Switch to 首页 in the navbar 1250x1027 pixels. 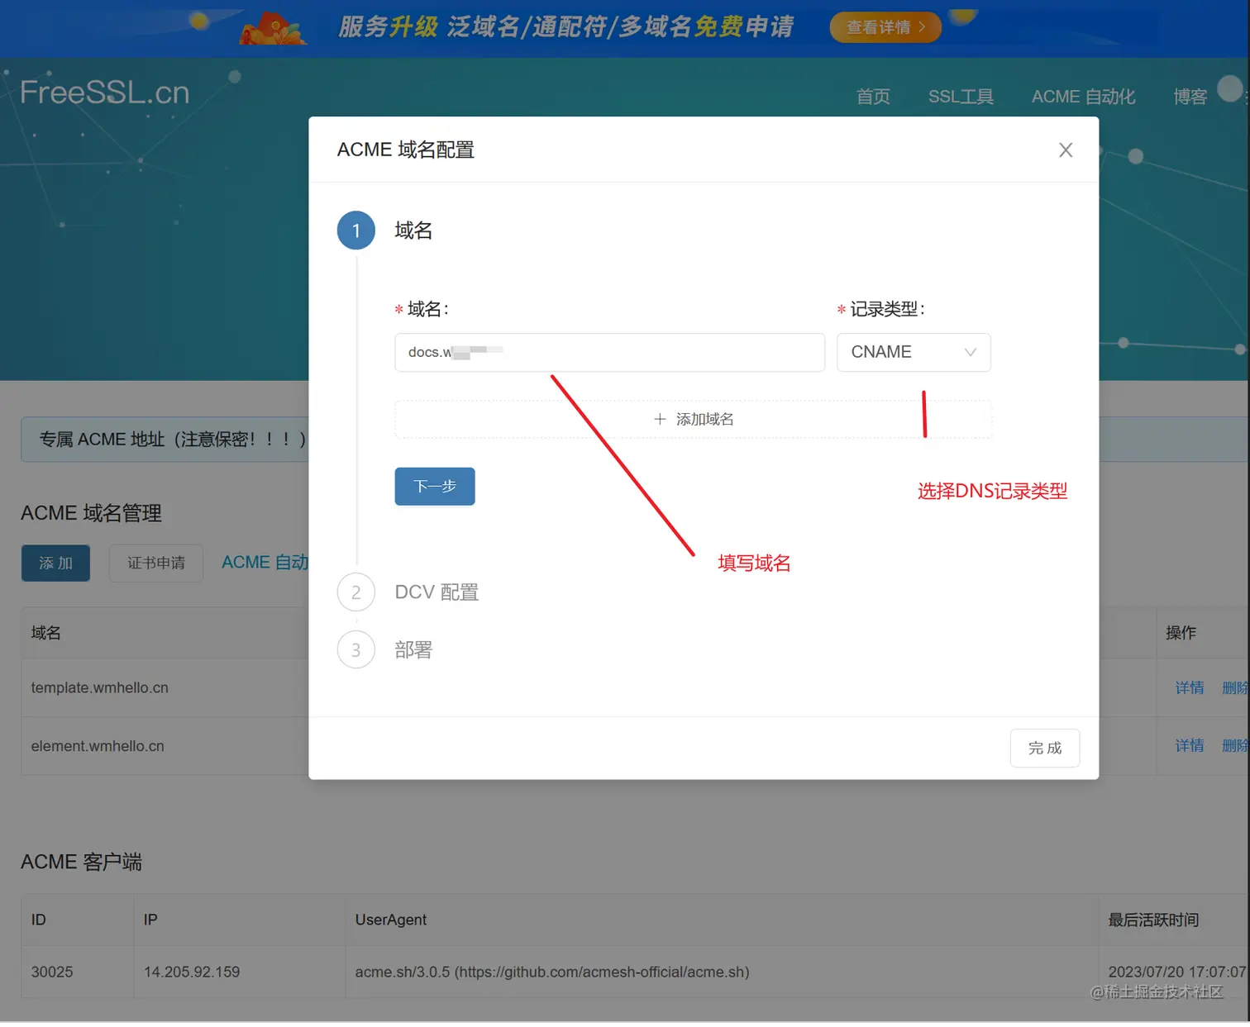click(x=872, y=96)
